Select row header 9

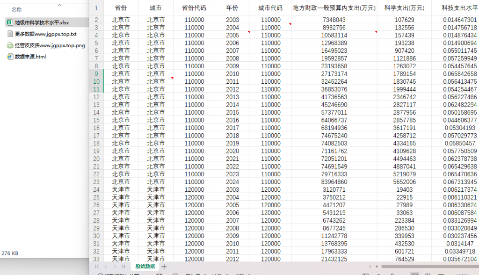click(96, 73)
